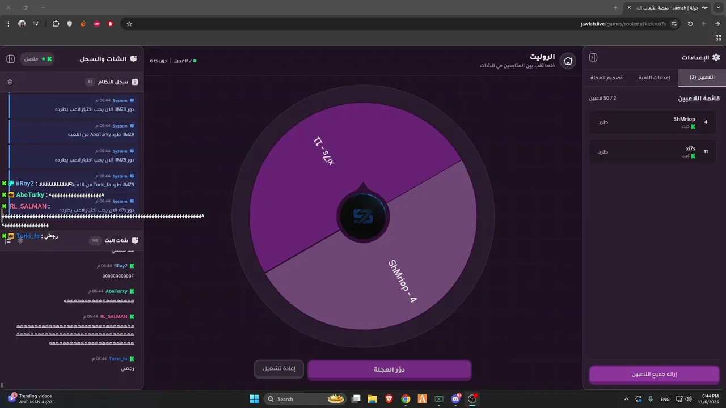726x408 pixels.
Task: Click RL_SALMAN username in stream chat
Action: [114, 316]
